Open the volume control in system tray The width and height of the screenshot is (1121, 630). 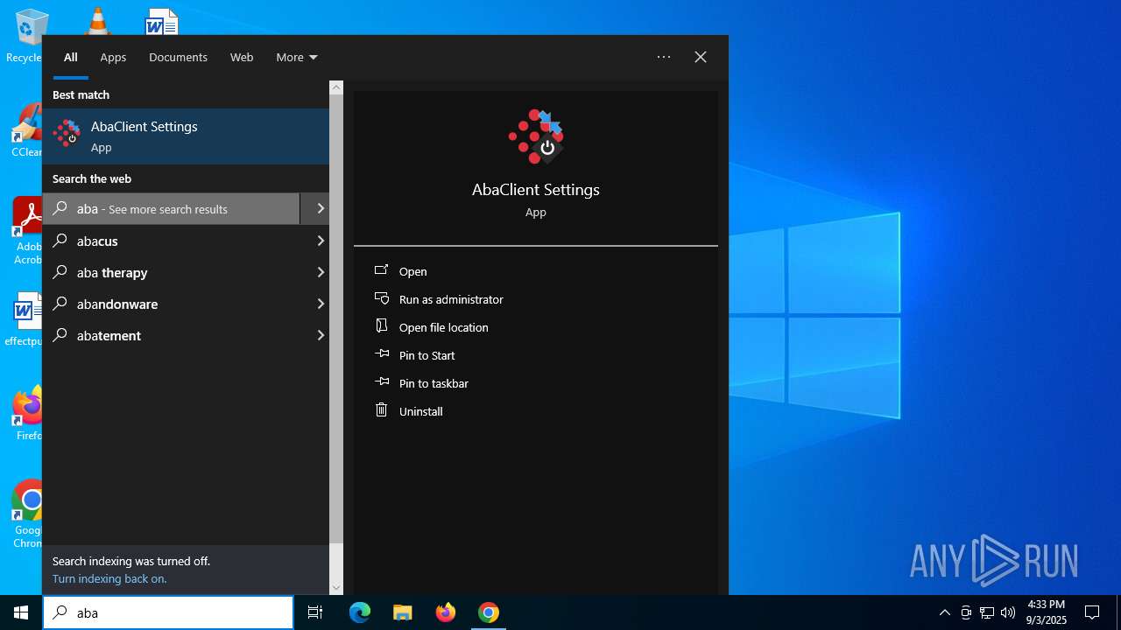(1008, 612)
